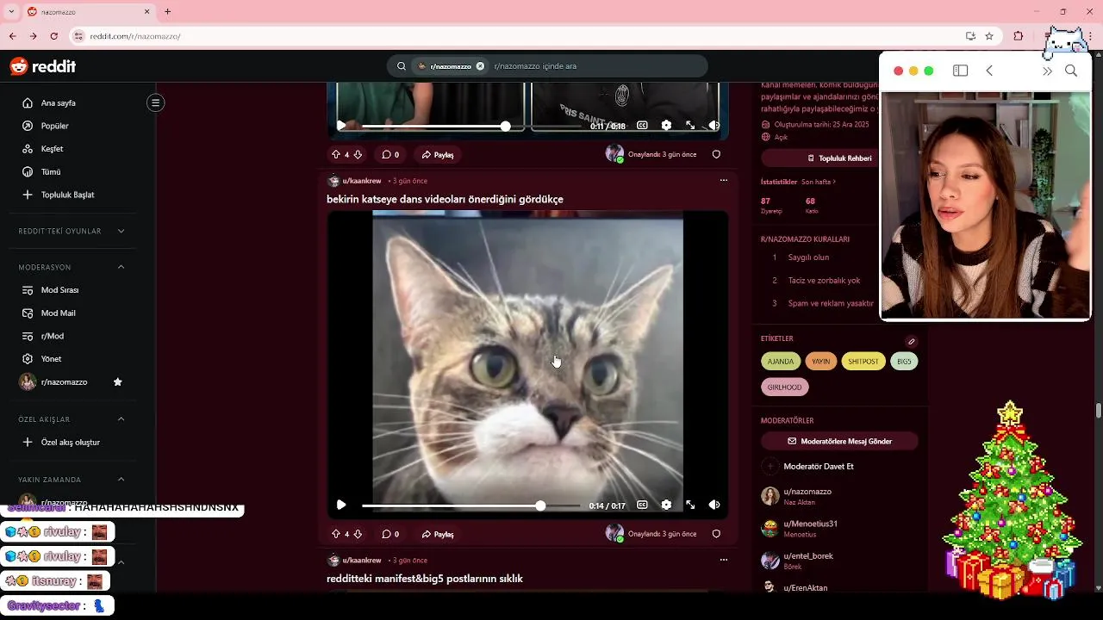Image resolution: width=1103 pixels, height=620 pixels.
Task: Filter by SHITPOST tag
Action: pyautogui.click(x=863, y=362)
